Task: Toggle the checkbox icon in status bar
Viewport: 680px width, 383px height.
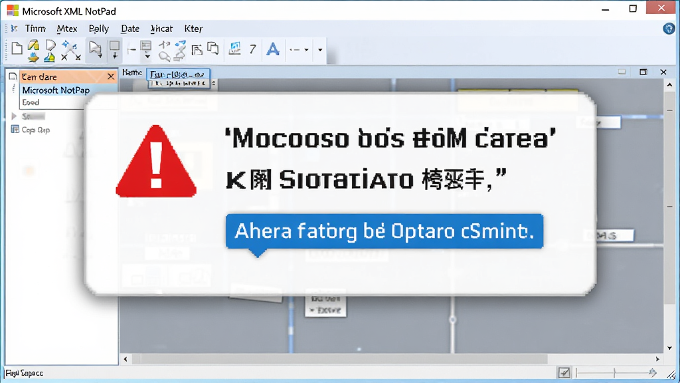Action: pyautogui.click(x=564, y=372)
